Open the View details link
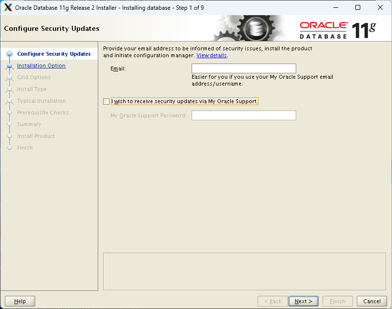Viewport: 392px width, 309px height. [212, 55]
